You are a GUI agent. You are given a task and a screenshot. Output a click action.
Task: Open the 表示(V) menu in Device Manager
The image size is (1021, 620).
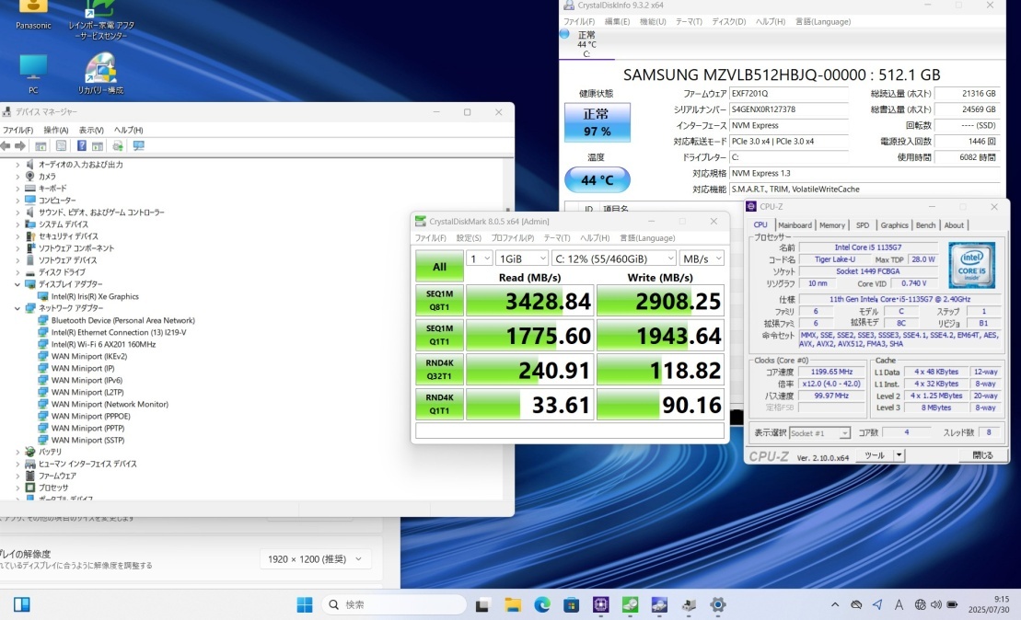pos(91,130)
